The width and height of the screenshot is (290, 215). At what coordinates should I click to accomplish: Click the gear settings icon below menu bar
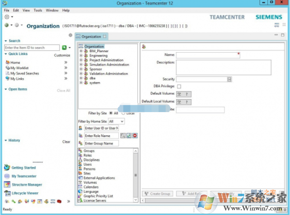tap(7, 17)
